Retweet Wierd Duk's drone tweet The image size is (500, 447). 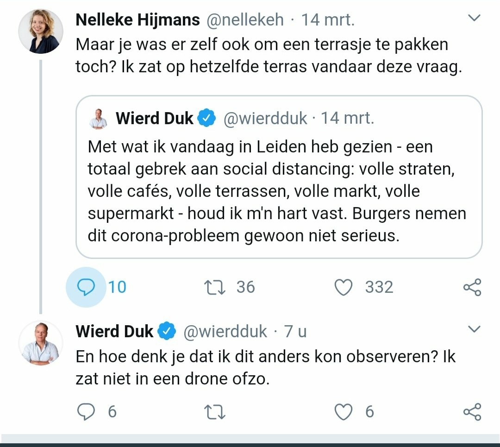(214, 412)
